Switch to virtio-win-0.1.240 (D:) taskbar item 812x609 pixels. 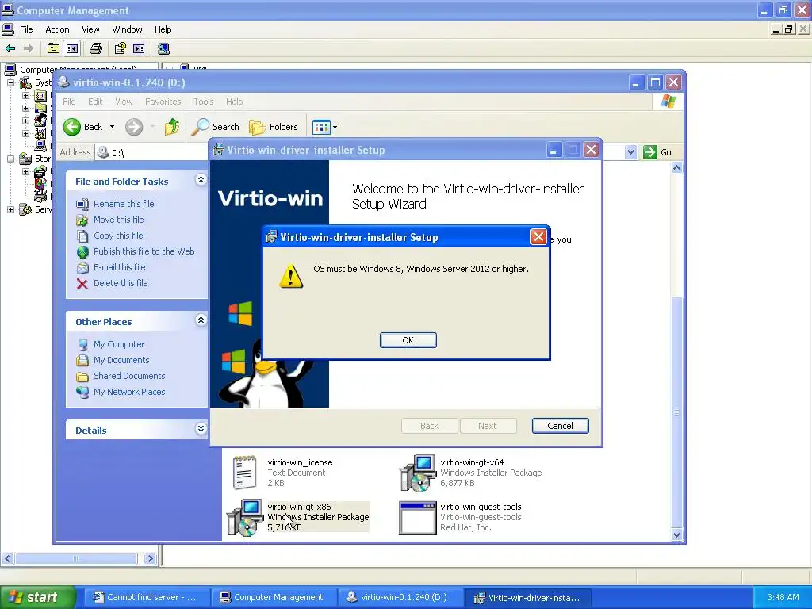(400, 597)
